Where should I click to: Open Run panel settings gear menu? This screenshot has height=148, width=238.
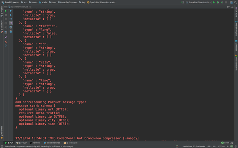pyautogui.click(x=228, y=7)
